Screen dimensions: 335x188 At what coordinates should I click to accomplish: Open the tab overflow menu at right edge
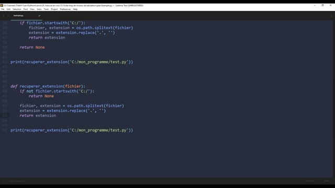331,16
